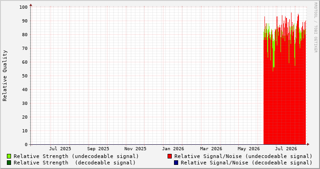The width and height of the screenshot is (320, 169).
Task: Click the Jan 2026 x-axis label
Action: pos(173,149)
